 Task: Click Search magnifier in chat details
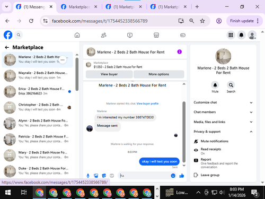231,85
